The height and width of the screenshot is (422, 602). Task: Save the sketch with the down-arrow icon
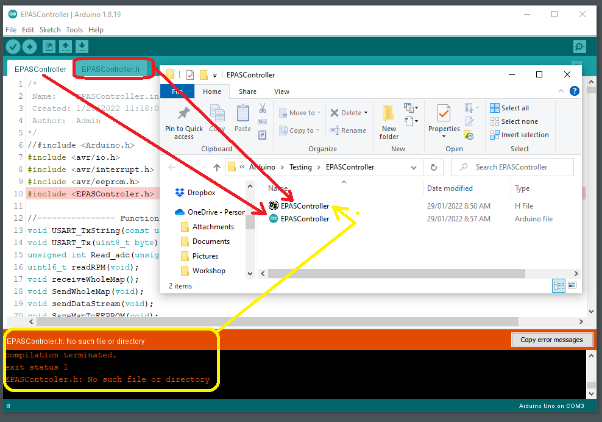pyautogui.click(x=82, y=46)
